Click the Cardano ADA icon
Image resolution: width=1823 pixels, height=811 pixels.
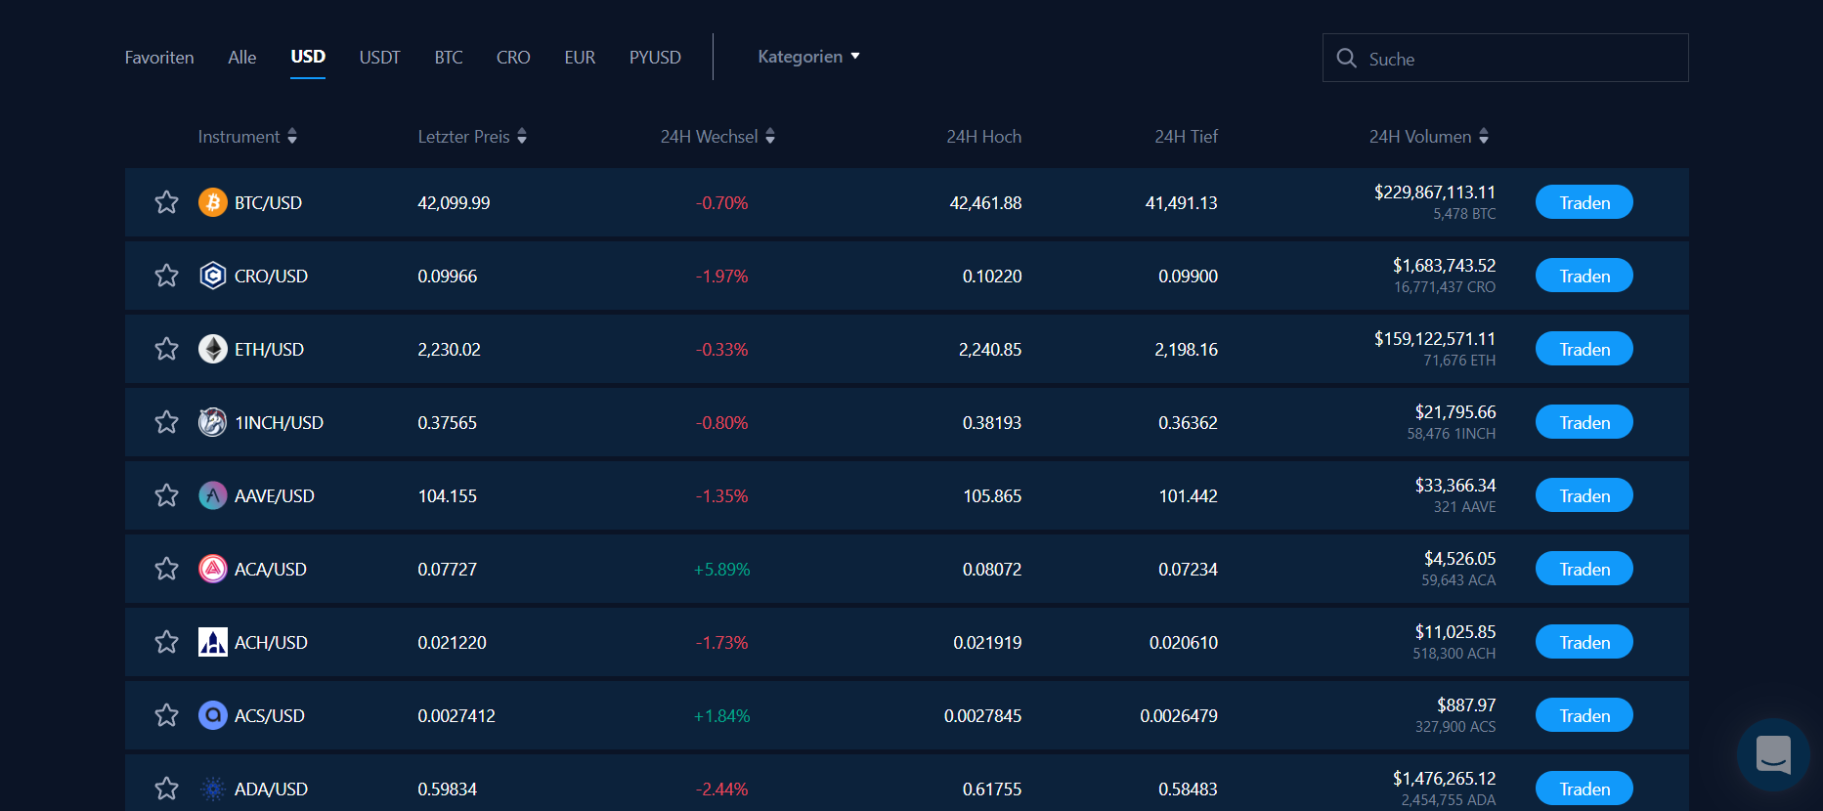click(213, 789)
